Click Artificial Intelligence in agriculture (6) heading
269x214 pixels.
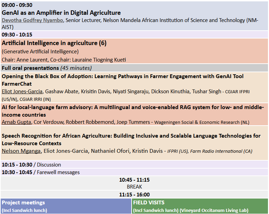point(54,43)
